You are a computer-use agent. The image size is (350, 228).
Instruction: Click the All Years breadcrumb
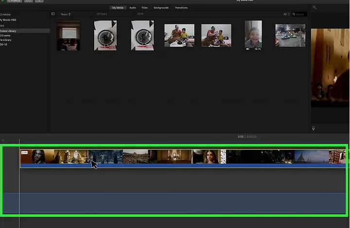pyautogui.click(x=102, y=14)
